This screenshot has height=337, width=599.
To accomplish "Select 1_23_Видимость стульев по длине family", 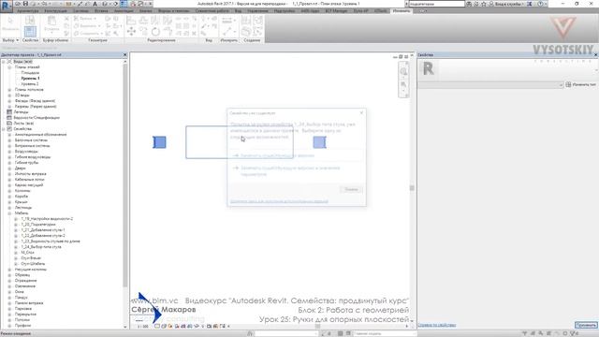I will click(51, 242).
